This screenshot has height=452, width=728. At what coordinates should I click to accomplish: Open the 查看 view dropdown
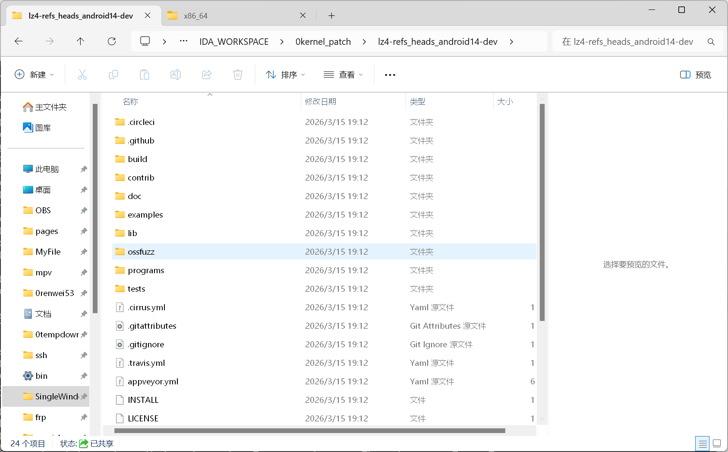(x=343, y=75)
